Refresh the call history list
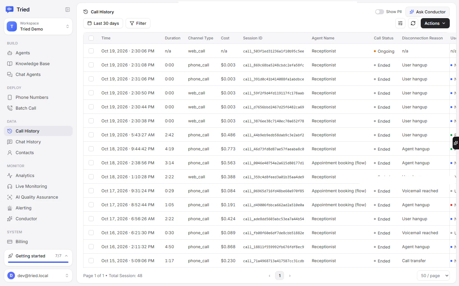Viewport: 459px width, 286px height. click(x=413, y=23)
